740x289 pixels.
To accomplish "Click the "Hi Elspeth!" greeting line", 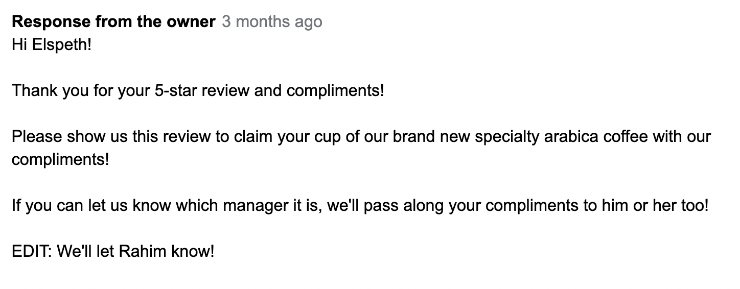I will pos(52,45).
